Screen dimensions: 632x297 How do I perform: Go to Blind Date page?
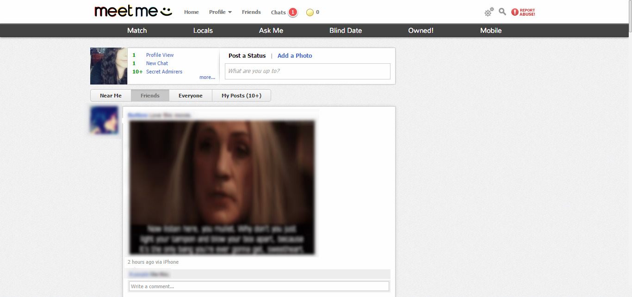[346, 30]
